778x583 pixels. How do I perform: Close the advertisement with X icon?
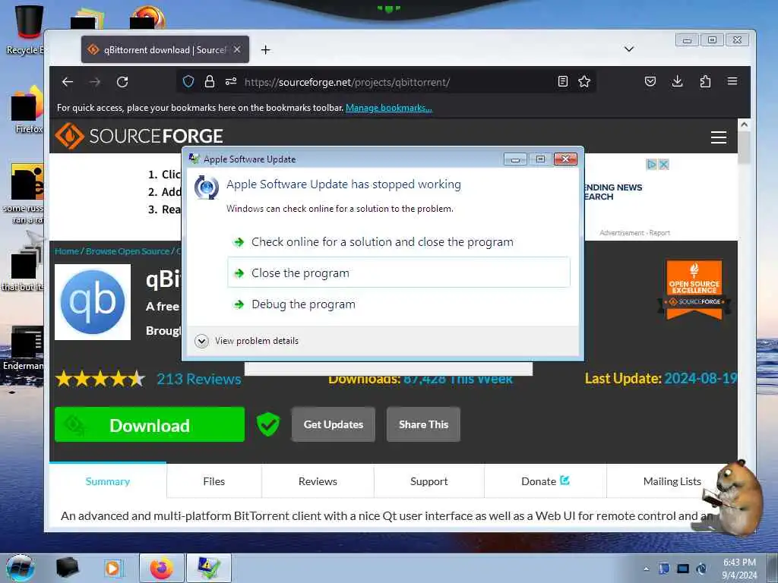[x=663, y=164]
